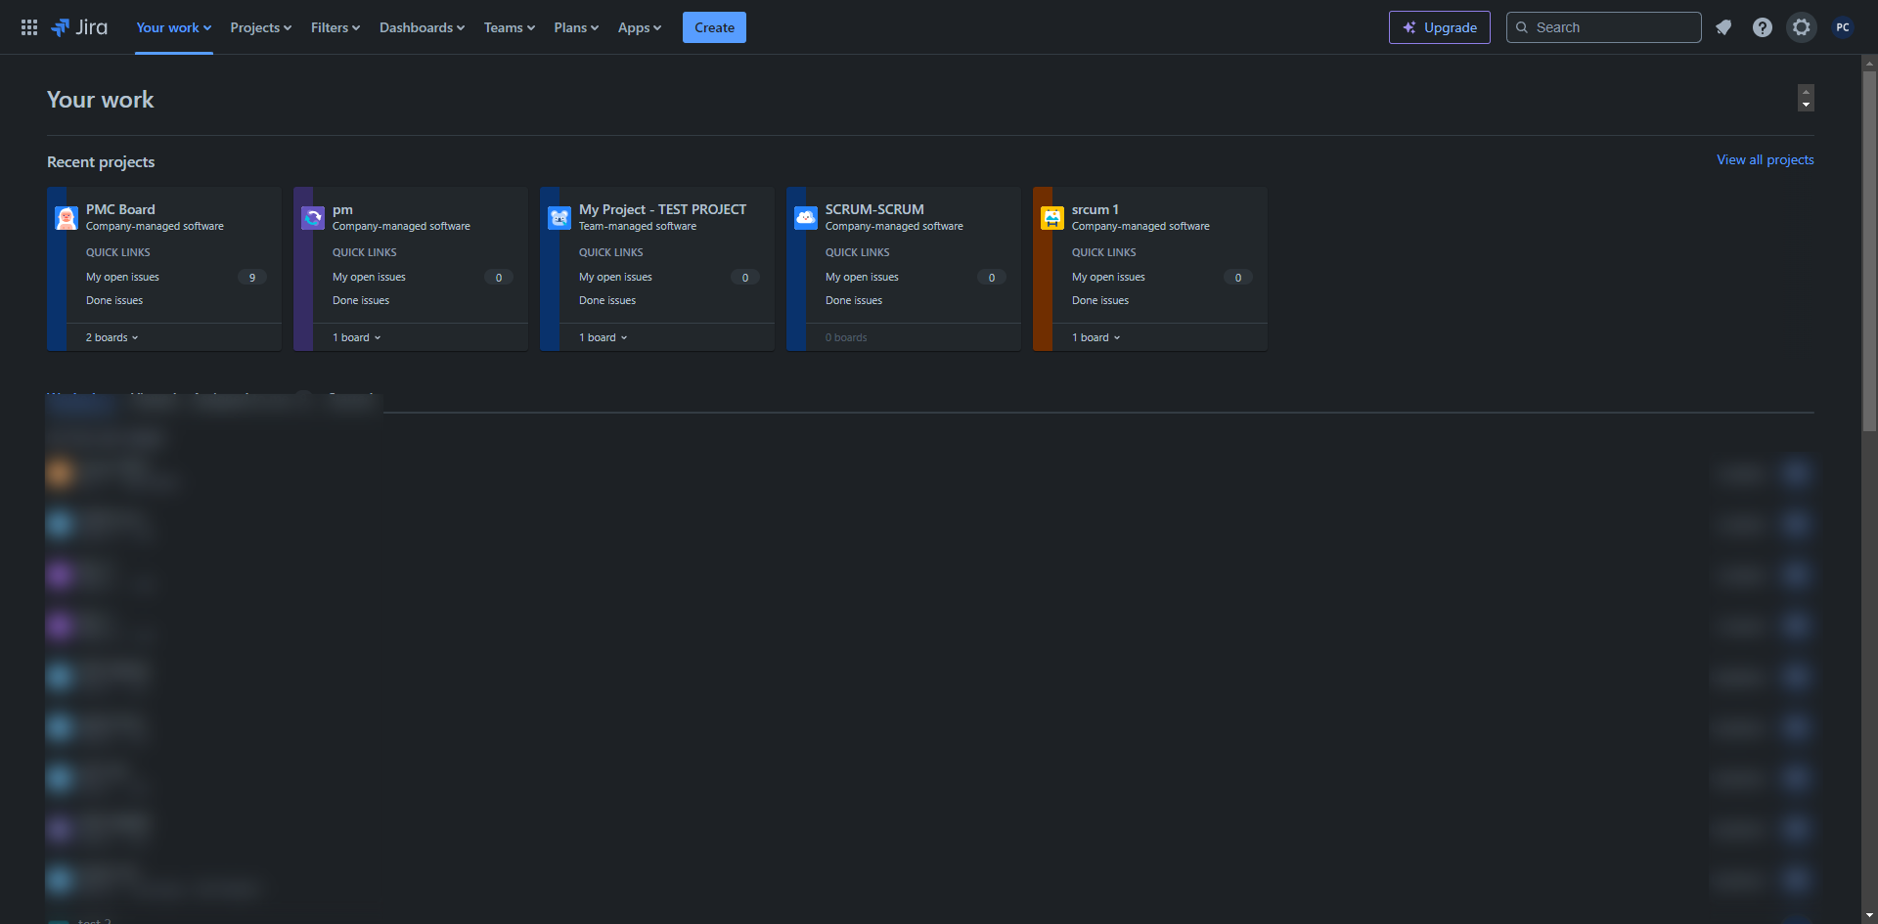The height and width of the screenshot is (924, 1878).
Task: Click the vertical scrollbar thumb
Action: tap(1869, 250)
